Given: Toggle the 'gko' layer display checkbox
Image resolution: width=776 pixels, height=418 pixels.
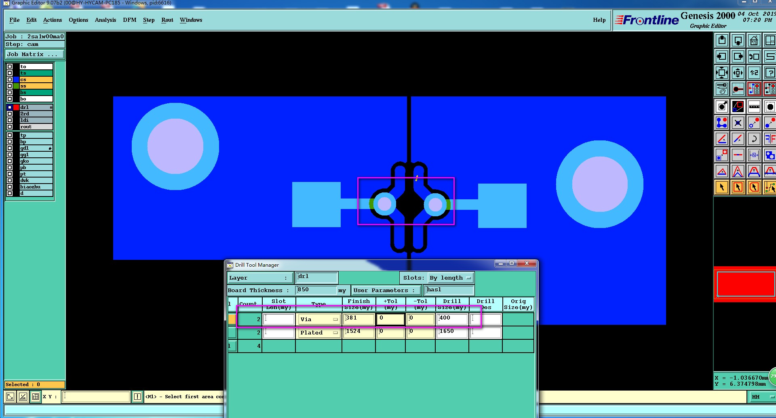Looking at the screenshot, I should (10, 161).
